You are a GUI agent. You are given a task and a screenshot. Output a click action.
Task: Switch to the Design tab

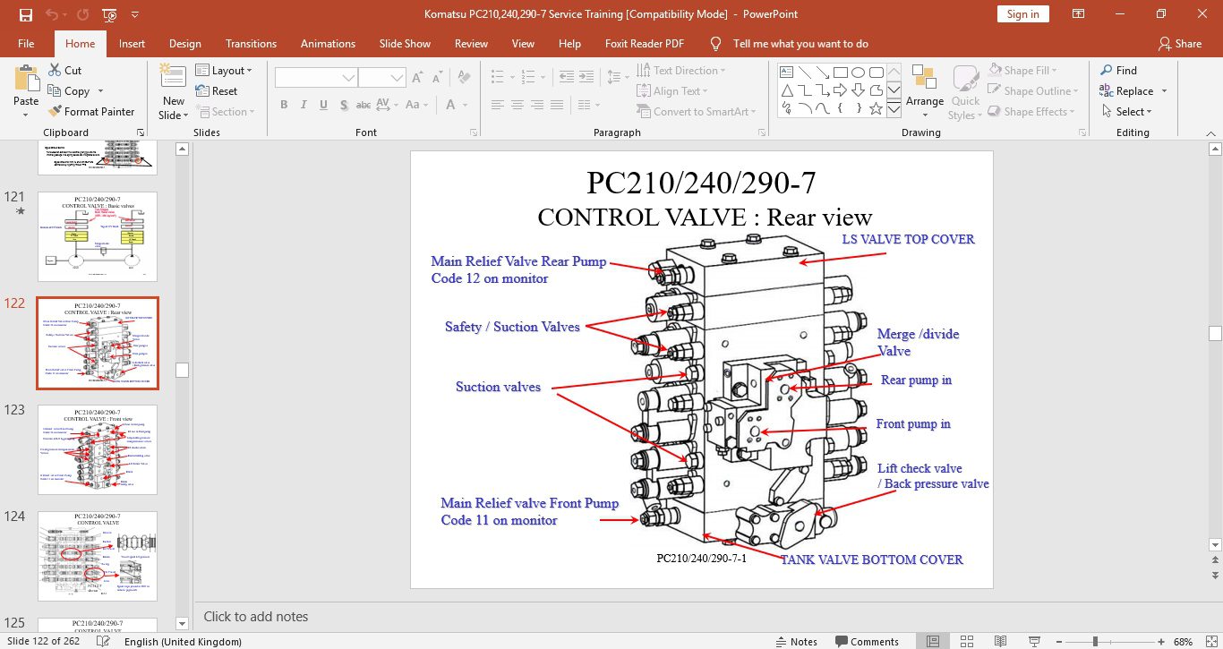pos(184,43)
